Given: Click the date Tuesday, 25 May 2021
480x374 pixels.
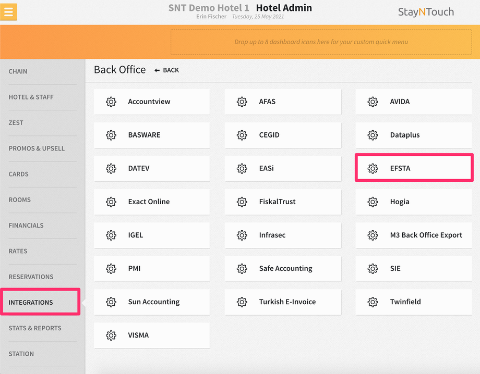Looking at the screenshot, I should click(258, 17).
